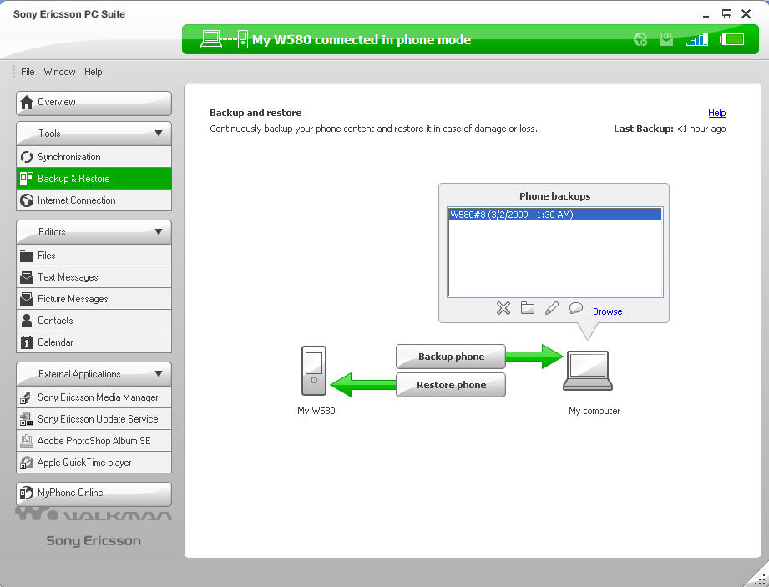Click the Help link in Backup and restore

(716, 113)
